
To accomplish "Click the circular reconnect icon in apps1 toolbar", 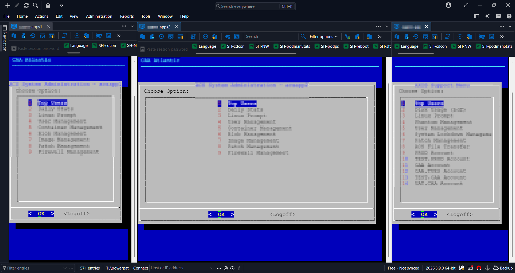I will click(x=33, y=36).
